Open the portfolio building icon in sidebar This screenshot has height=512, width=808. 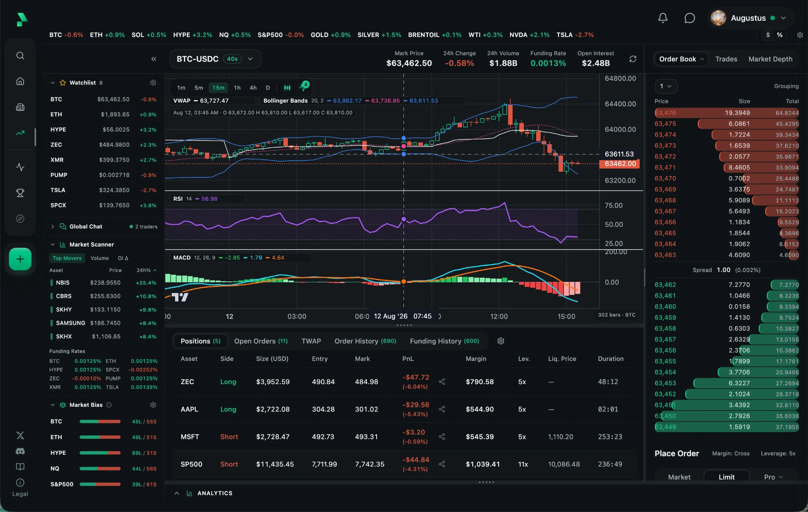pyautogui.click(x=20, y=107)
